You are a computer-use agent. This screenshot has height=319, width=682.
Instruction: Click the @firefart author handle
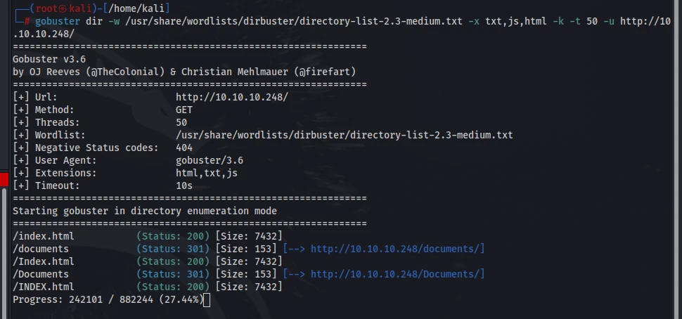point(324,72)
